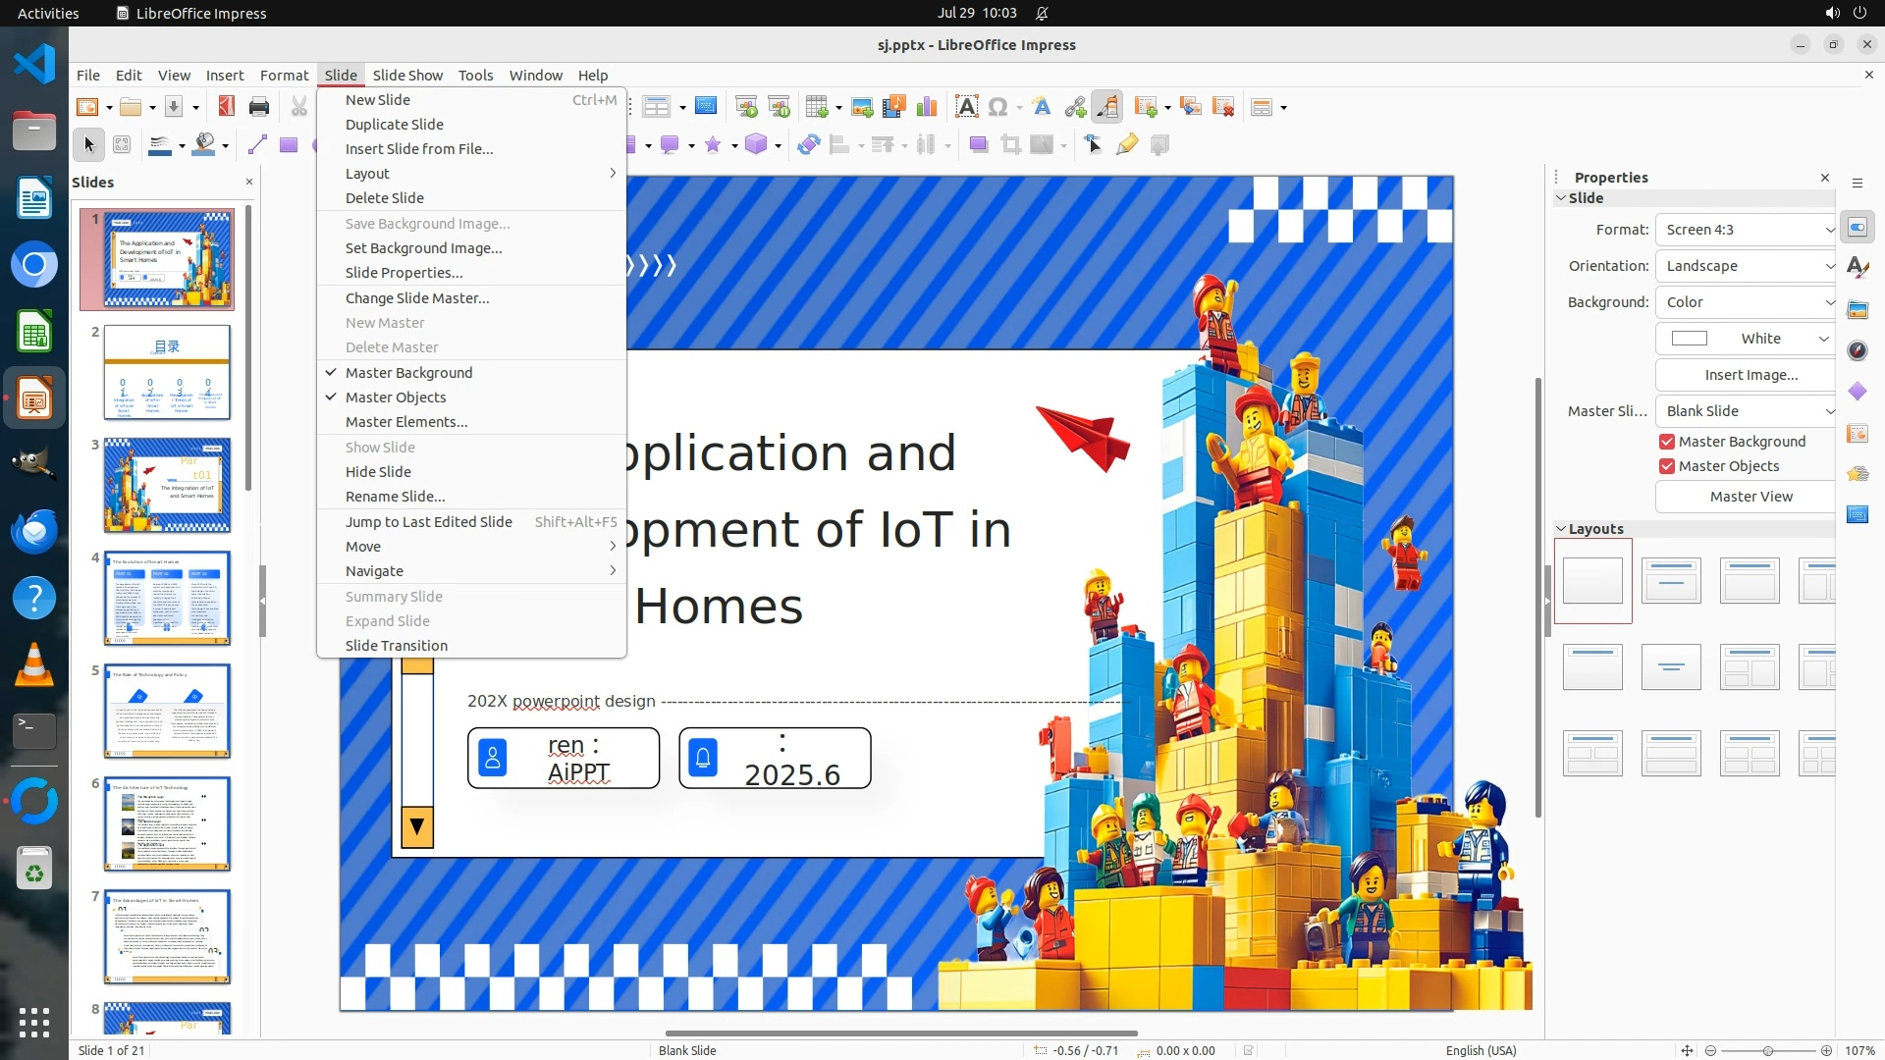The width and height of the screenshot is (1885, 1060).
Task: Click the Insert Image... button in sidebar
Action: [1750, 375]
